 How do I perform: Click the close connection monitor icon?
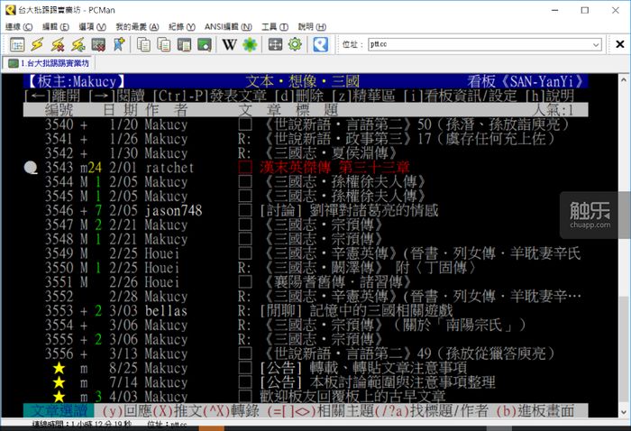coord(98,44)
